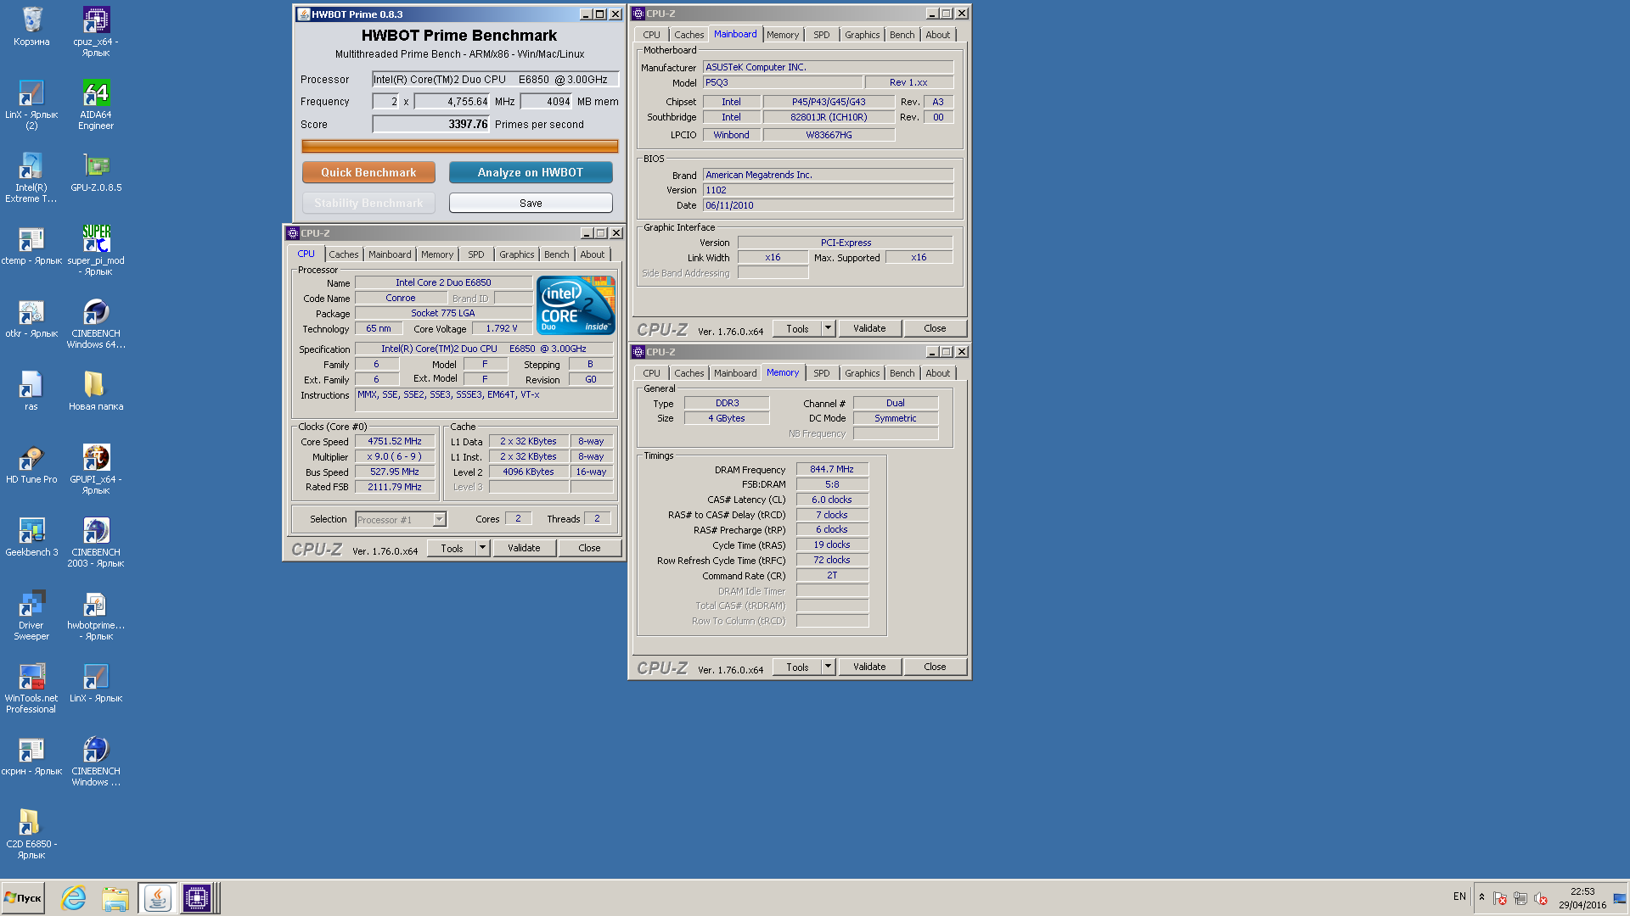
Task: Open the скрин shortcut icon
Action: 31,756
